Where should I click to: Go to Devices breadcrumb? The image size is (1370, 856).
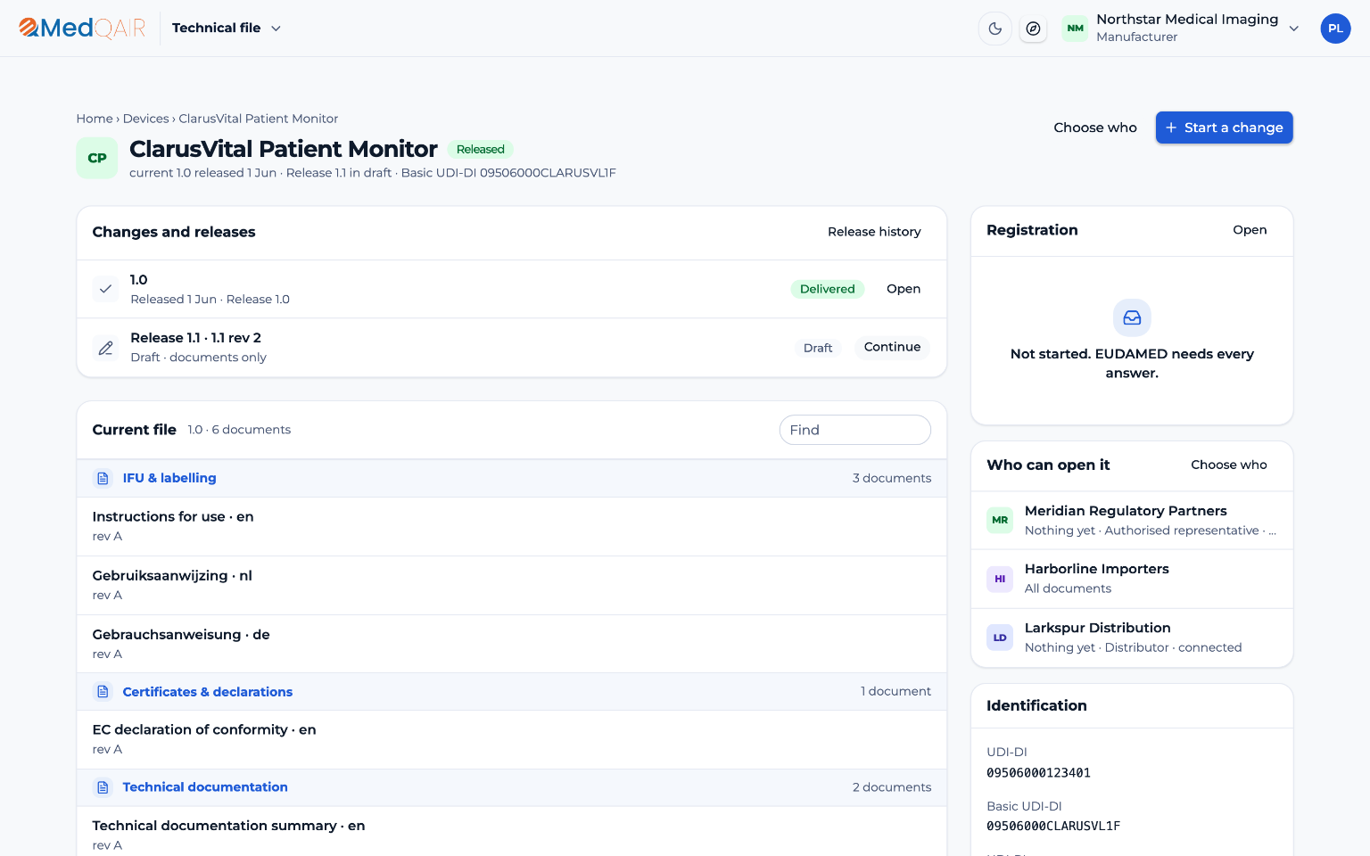click(146, 119)
